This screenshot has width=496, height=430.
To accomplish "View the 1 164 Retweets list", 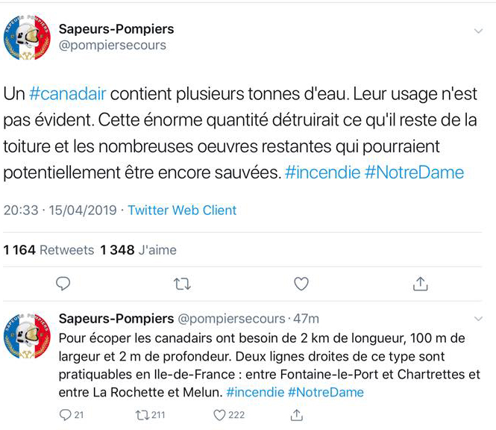I will tap(48, 250).
